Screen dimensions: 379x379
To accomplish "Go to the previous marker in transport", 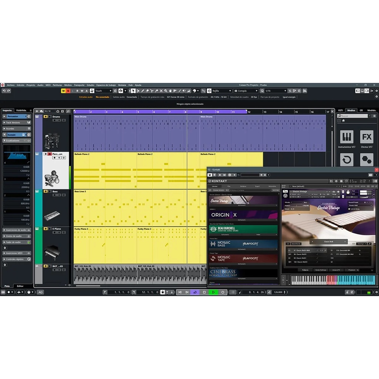I will [180, 292].
